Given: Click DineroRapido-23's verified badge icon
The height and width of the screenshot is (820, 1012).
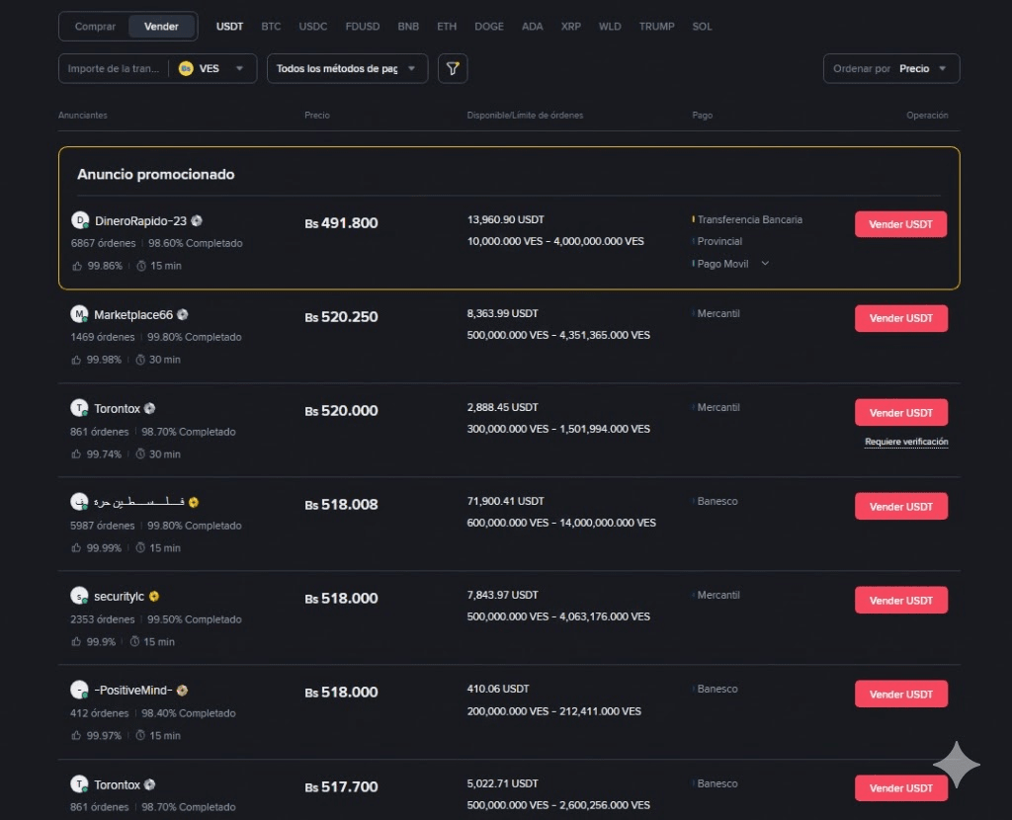Looking at the screenshot, I should (x=197, y=220).
